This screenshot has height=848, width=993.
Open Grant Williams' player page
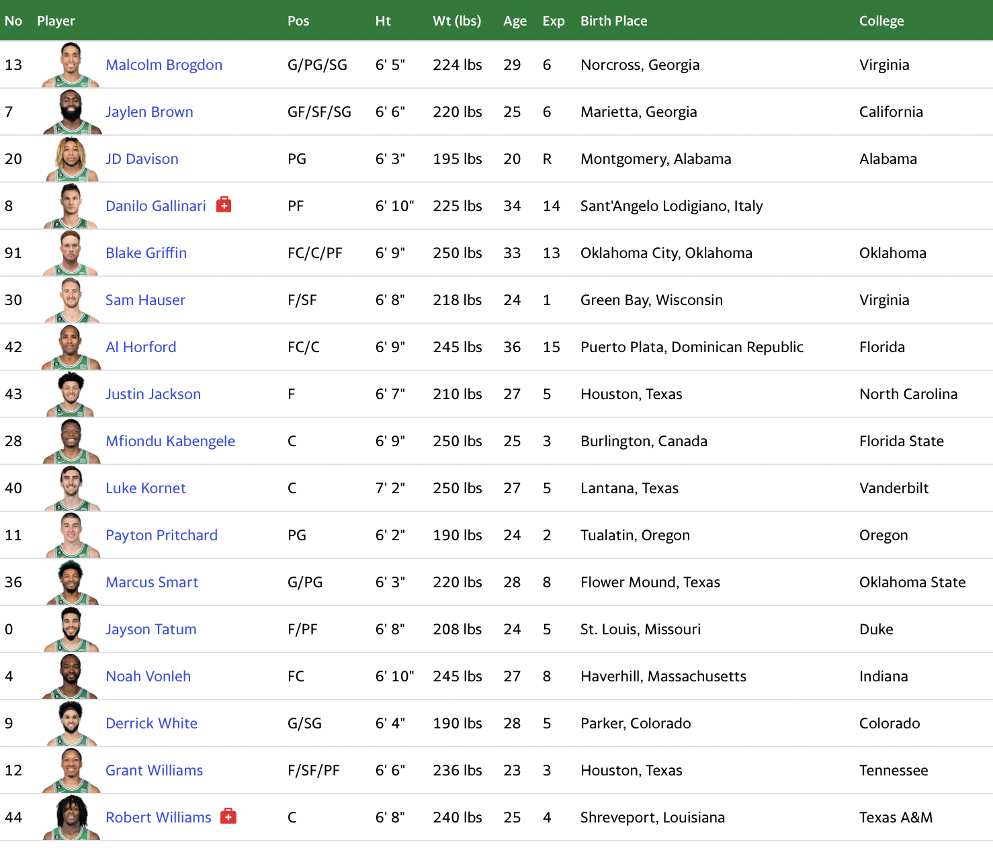[154, 771]
